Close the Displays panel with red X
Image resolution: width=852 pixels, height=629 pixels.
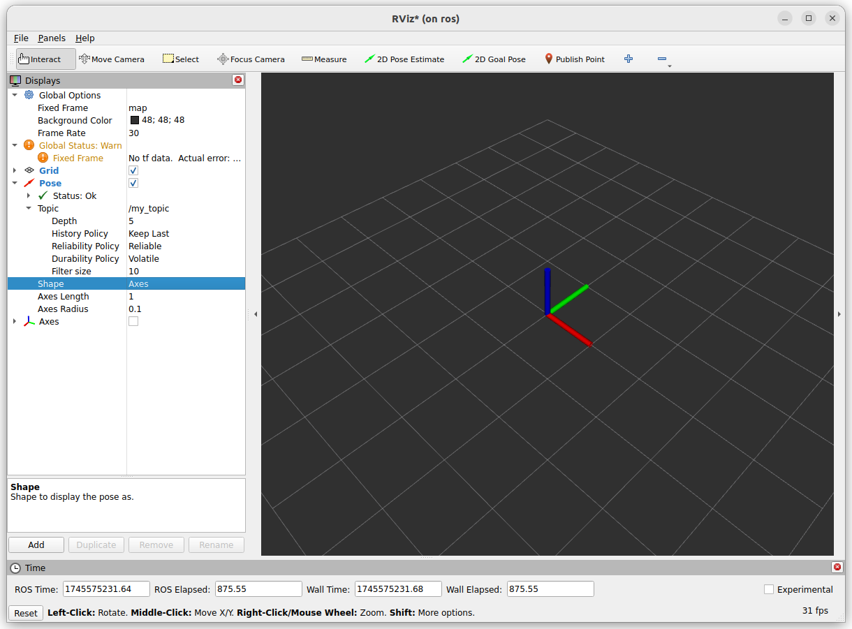[x=238, y=80]
